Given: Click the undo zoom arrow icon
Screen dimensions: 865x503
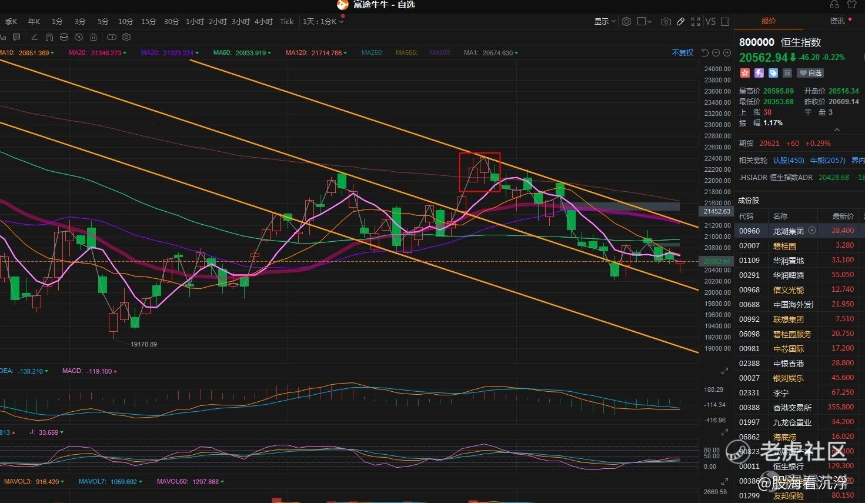Looking at the screenshot, I should pos(705,53).
